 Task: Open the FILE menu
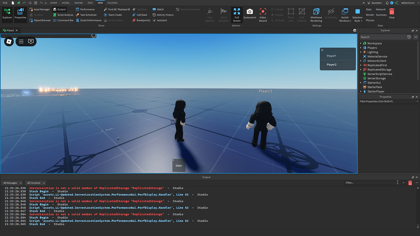coord(5,3)
